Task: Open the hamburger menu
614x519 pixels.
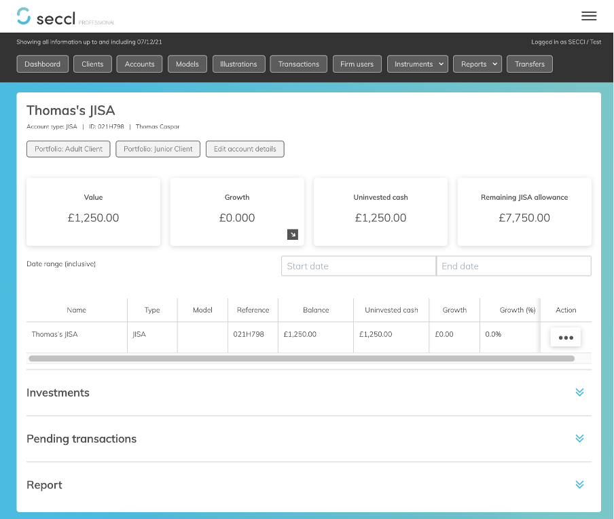Action: point(589,16)
